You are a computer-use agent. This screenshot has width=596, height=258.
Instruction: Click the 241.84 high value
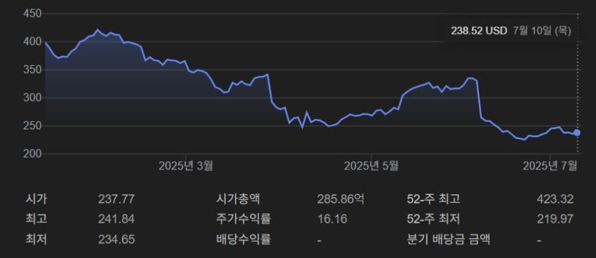[x=116, y=219]
